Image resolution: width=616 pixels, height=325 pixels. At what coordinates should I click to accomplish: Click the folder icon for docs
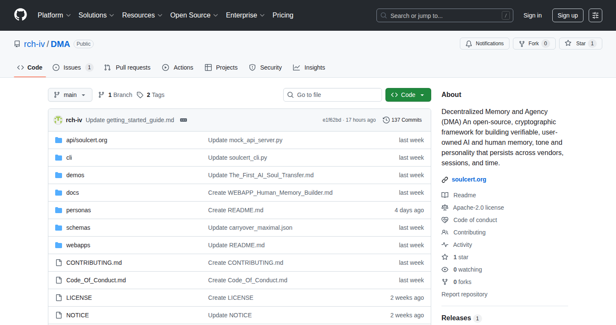point(59,193)
